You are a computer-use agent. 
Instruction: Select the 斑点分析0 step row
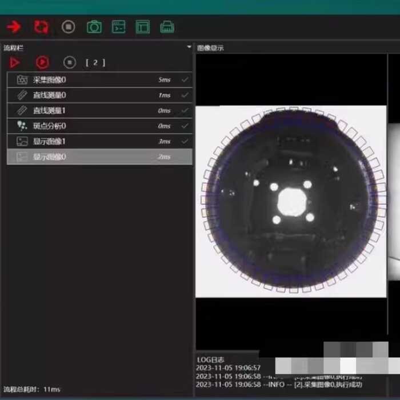tap(100, 126)
